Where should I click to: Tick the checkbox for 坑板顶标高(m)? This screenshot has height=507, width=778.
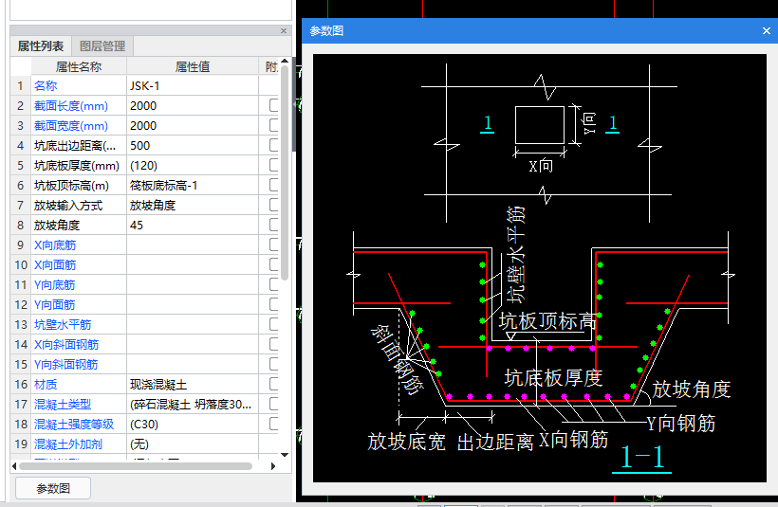tap(274, 185)
